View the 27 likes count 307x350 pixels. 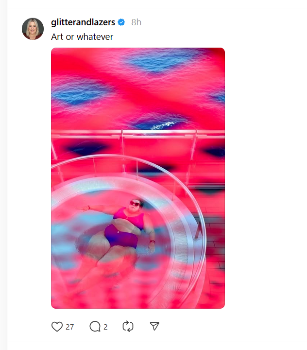[x=69, y=327]
